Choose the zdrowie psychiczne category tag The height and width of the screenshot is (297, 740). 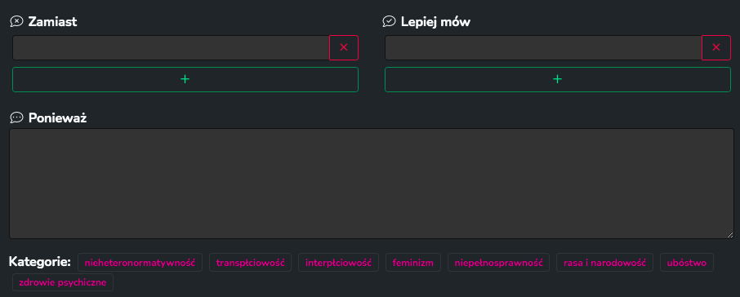click(63, 282)
